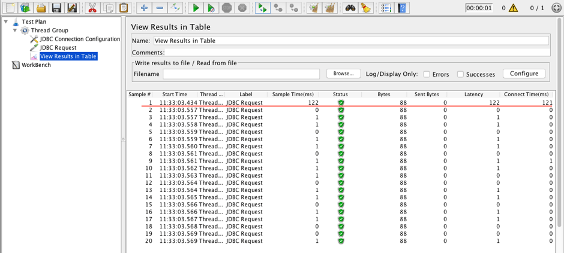Open file using folder icon
Viewport: 564px width, 253px height.
pos(41,8)
